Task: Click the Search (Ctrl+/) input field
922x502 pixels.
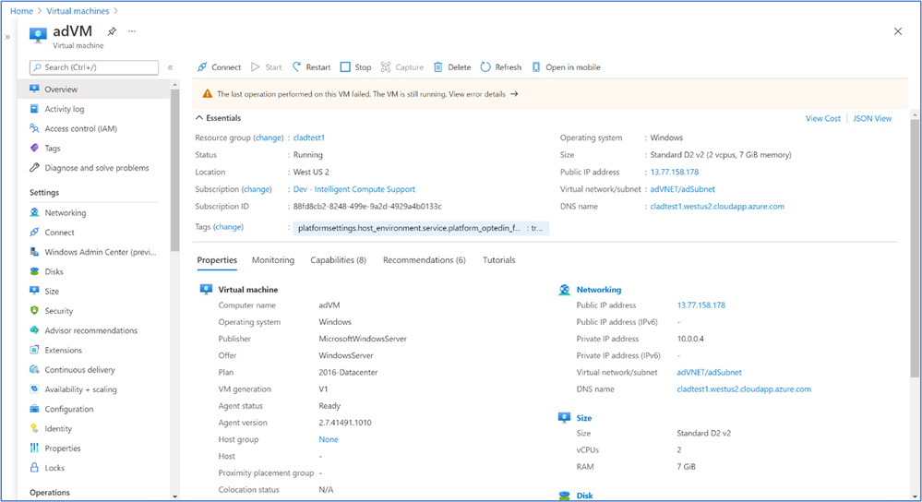Action: click(94, 67)
